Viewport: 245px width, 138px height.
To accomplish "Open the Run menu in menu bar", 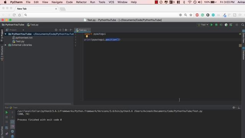I will [x=93, y=2].
